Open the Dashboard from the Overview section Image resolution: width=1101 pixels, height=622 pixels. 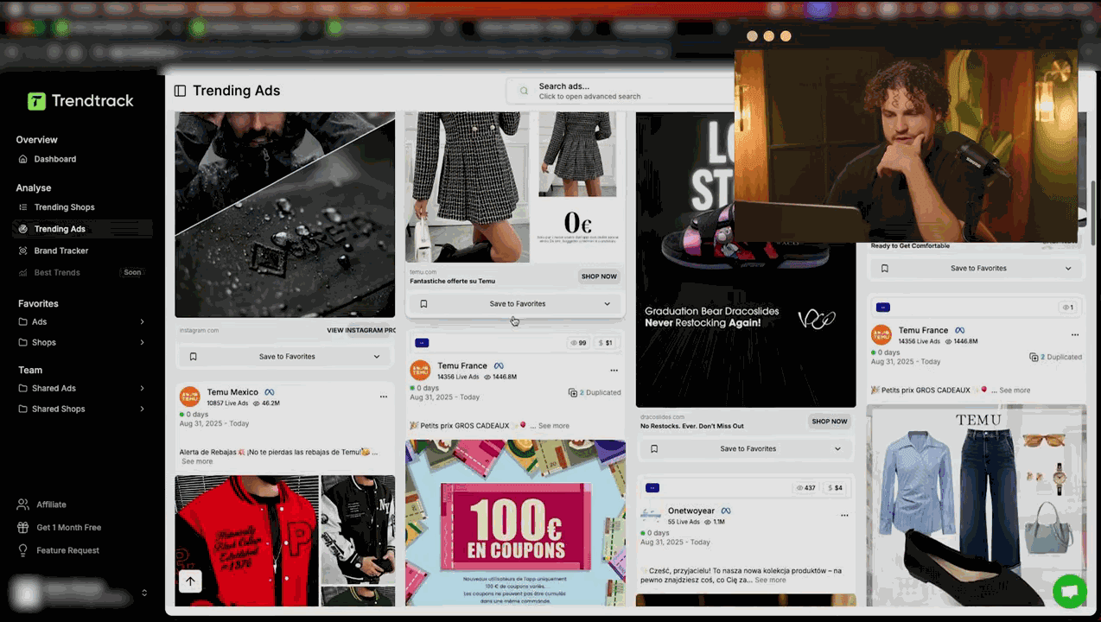[x=54, y=159]
